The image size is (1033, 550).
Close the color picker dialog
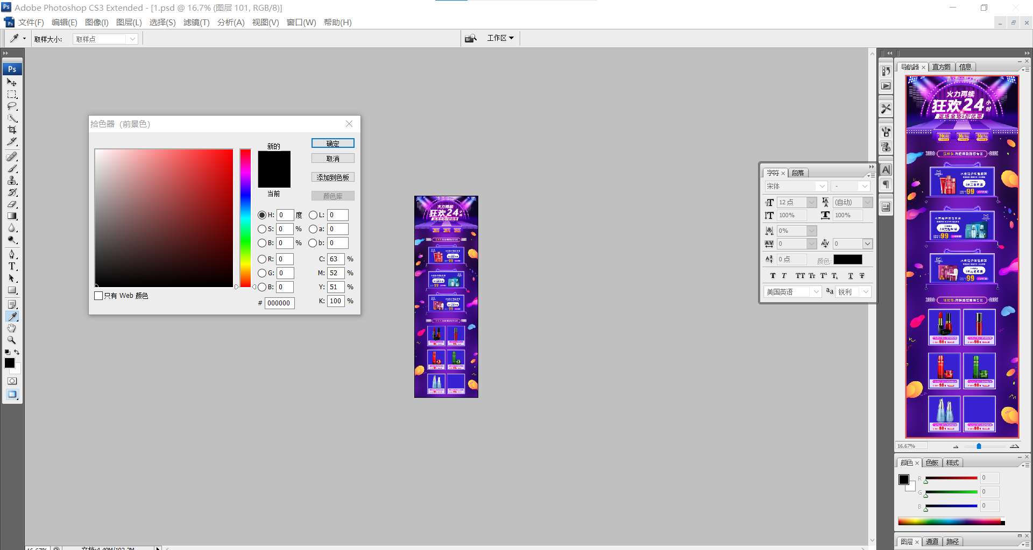(349, 124)
